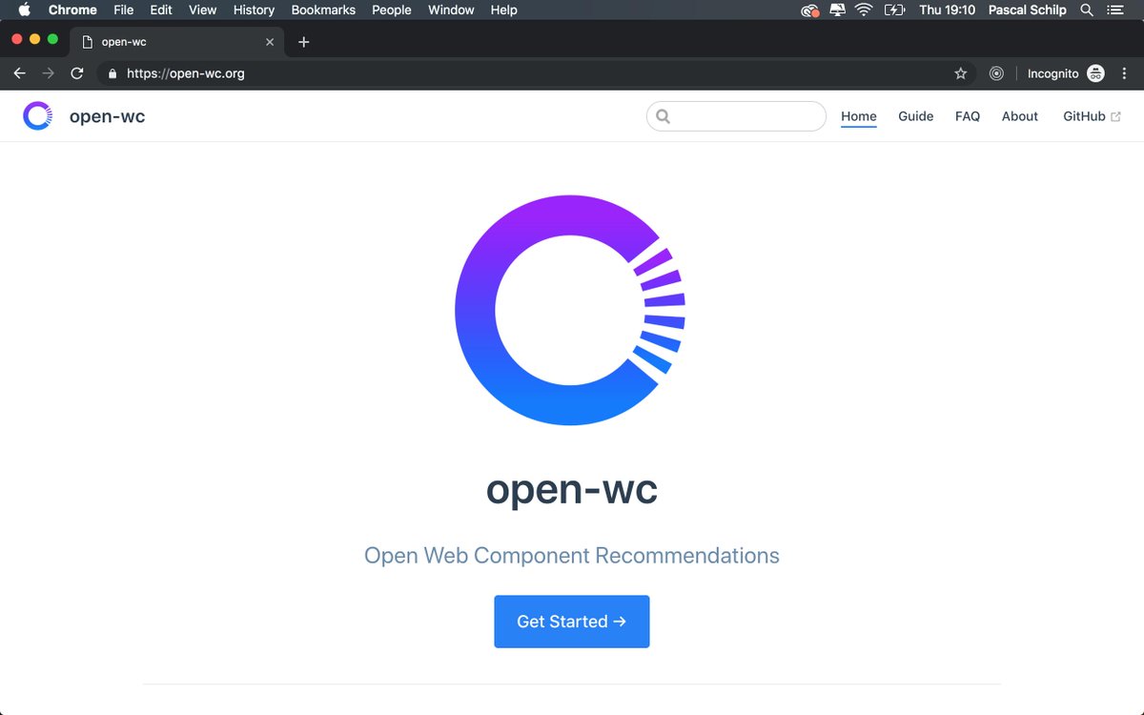The width and height of the screenshot is (1144, 715).
Task: Open the Chrome application menu
Action: 72,10
